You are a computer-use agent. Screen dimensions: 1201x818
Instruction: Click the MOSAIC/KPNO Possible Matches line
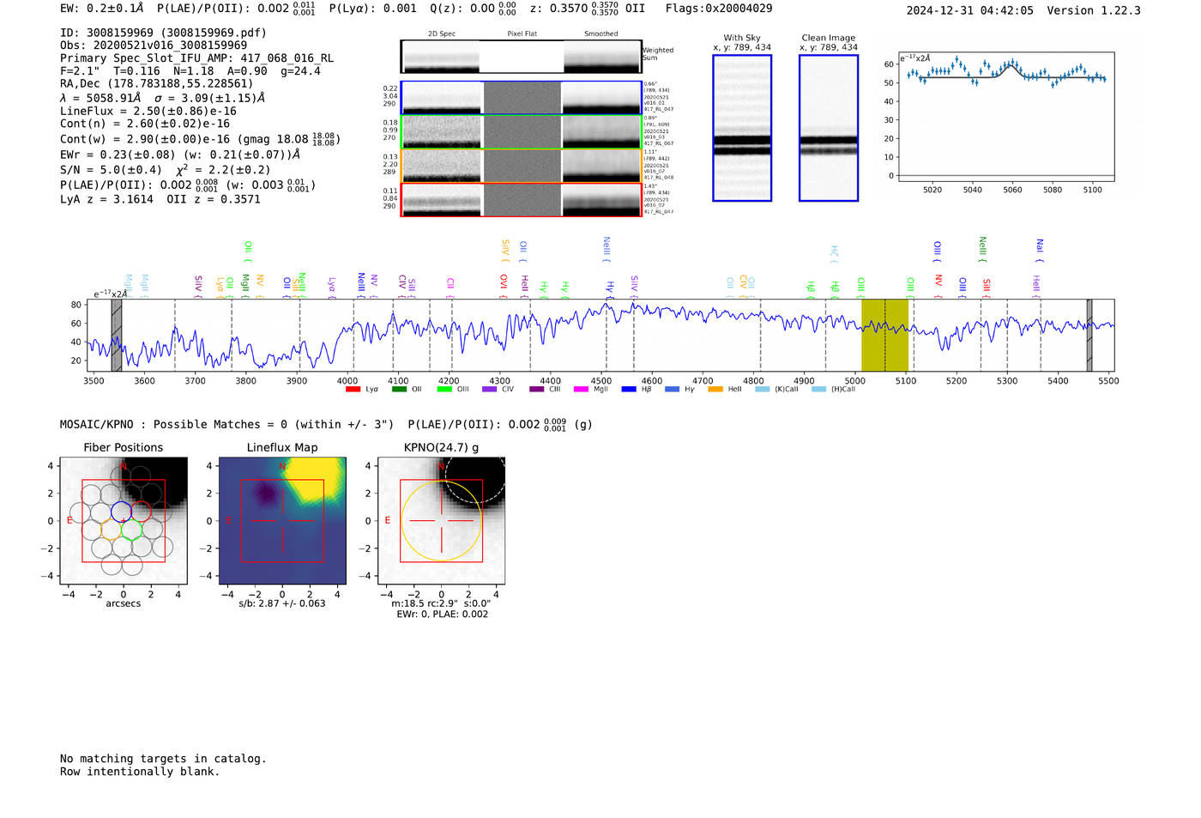[x=326, y=424]
